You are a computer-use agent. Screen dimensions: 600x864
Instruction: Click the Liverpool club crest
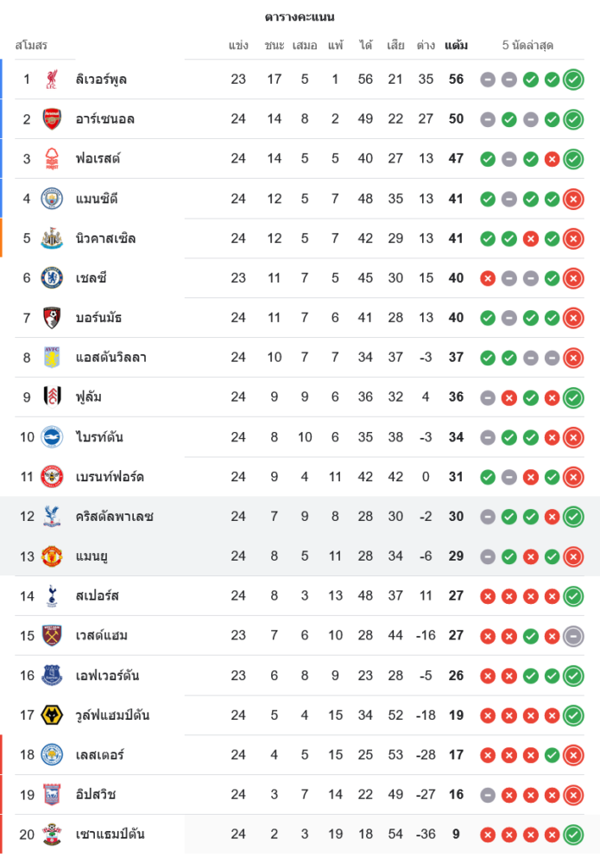click(52, 79)
